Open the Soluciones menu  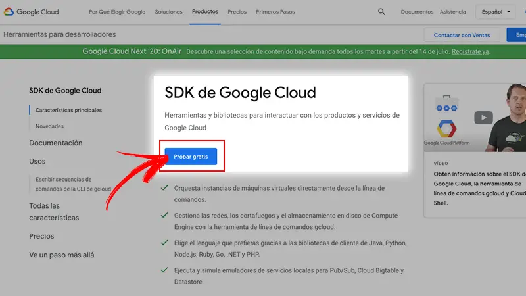click(x=168, y=12)
